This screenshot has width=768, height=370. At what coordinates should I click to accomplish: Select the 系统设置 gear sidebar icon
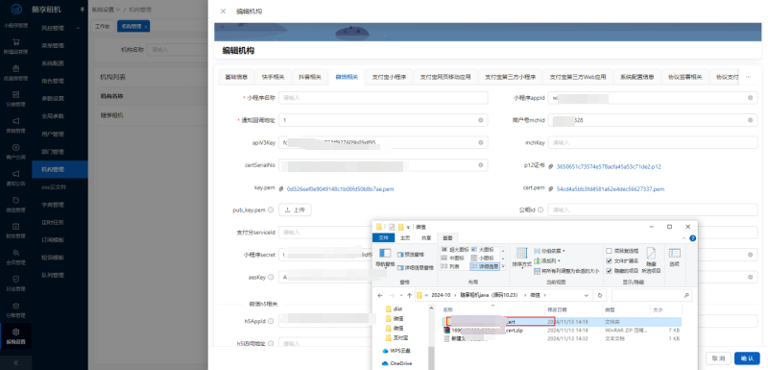[x=15, y=332]
